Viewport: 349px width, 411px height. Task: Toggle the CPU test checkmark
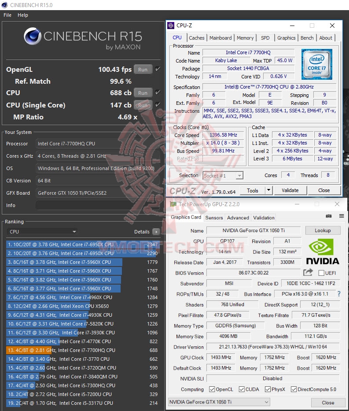point(158,93)
